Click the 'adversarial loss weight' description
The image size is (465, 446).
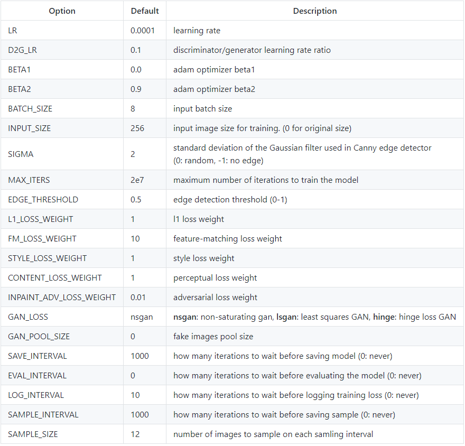215,298
